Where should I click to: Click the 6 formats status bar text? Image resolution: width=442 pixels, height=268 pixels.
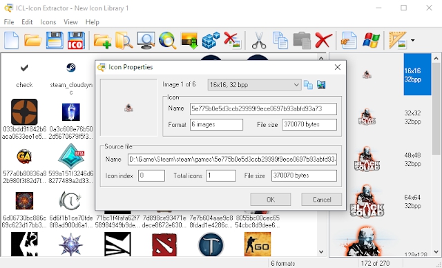pos(283,263)
